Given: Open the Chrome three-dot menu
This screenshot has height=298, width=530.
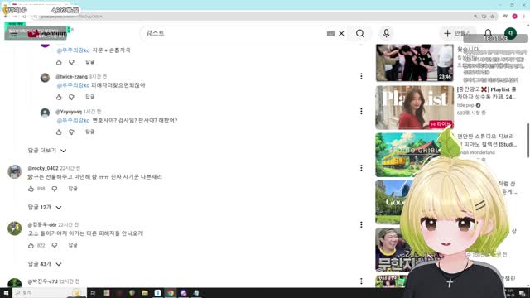Looking at the screenshot, I should pos(524,17).
